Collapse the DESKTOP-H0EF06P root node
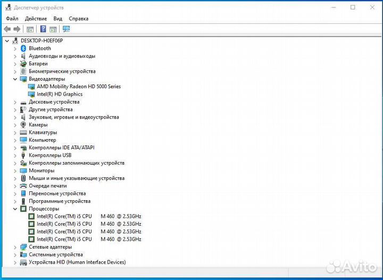The width and height of the screenshot is (383, 280). click(x=7, y=41)
